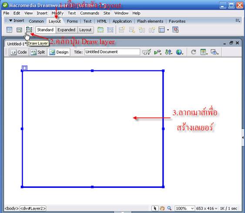Switch to the Forms insert tab
This screenshot has height=213, width=245.
pos(72,21)
